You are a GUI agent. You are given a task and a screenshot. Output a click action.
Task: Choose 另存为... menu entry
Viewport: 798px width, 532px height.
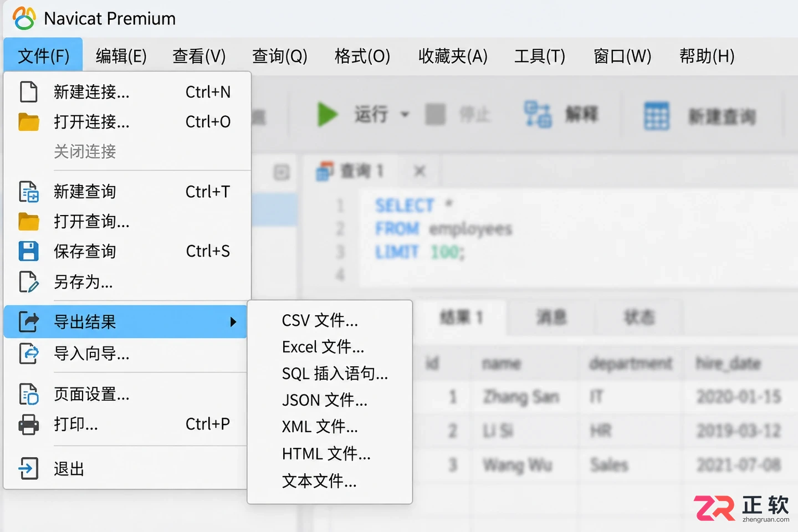point(127,282)
